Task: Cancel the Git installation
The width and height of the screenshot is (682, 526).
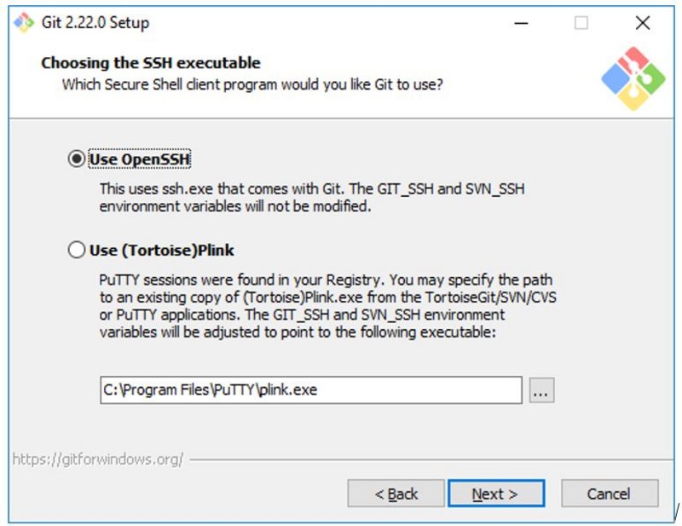Action: tap(609, 494)
